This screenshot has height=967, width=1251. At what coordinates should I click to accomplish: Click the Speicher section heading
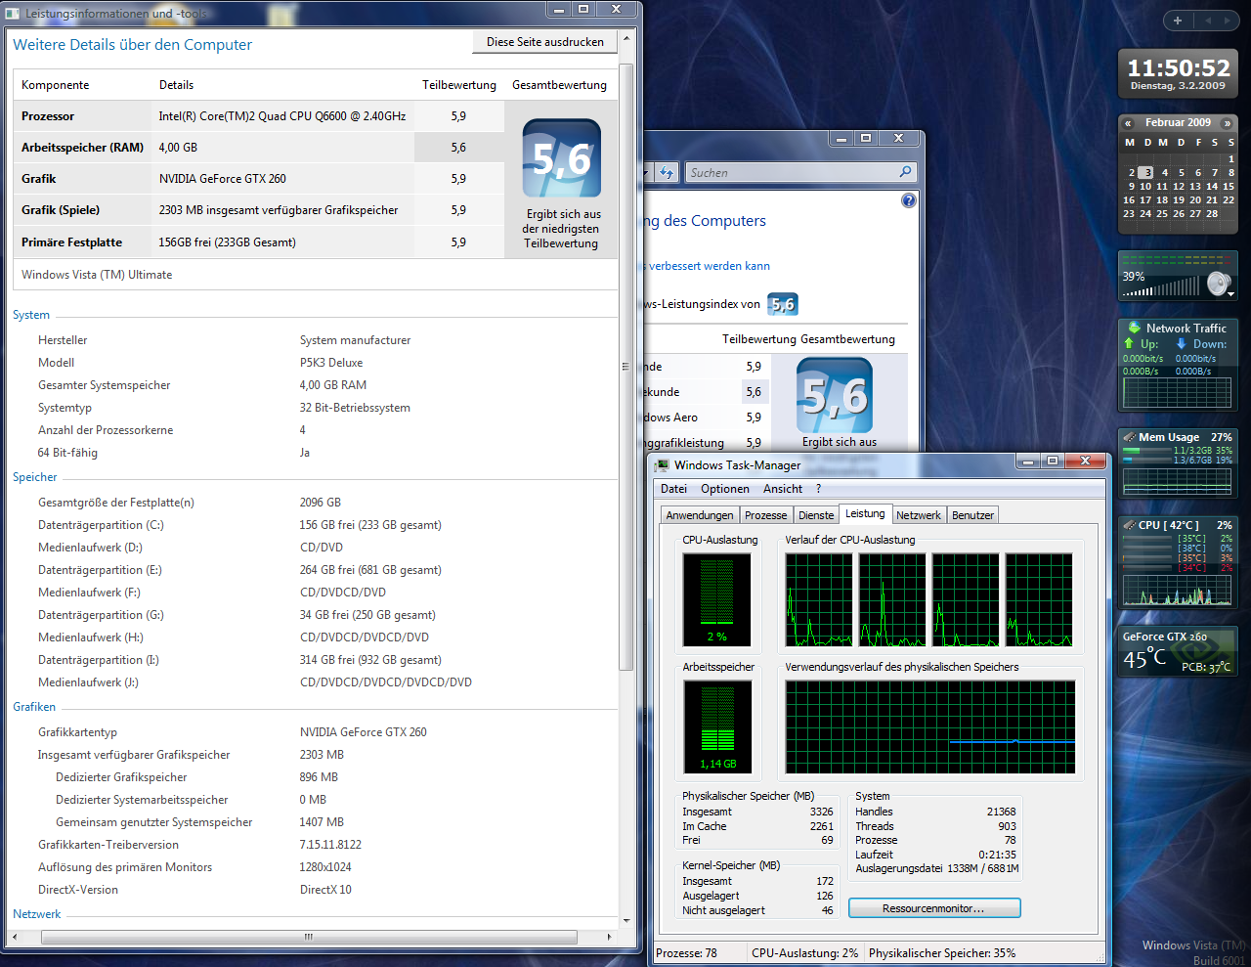pyautogui.click(x=35, y=477)
